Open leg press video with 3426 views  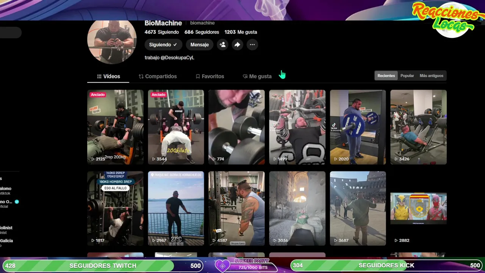pyautogui.click(x=418, y=127)
